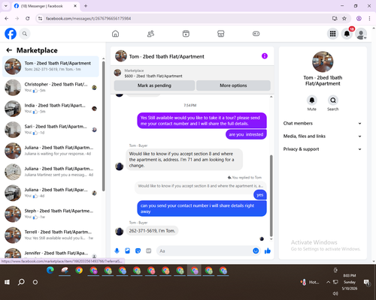Open the Gaming controller icon
The height and width of the screenshot is (300, 376).
pos(256,34)
